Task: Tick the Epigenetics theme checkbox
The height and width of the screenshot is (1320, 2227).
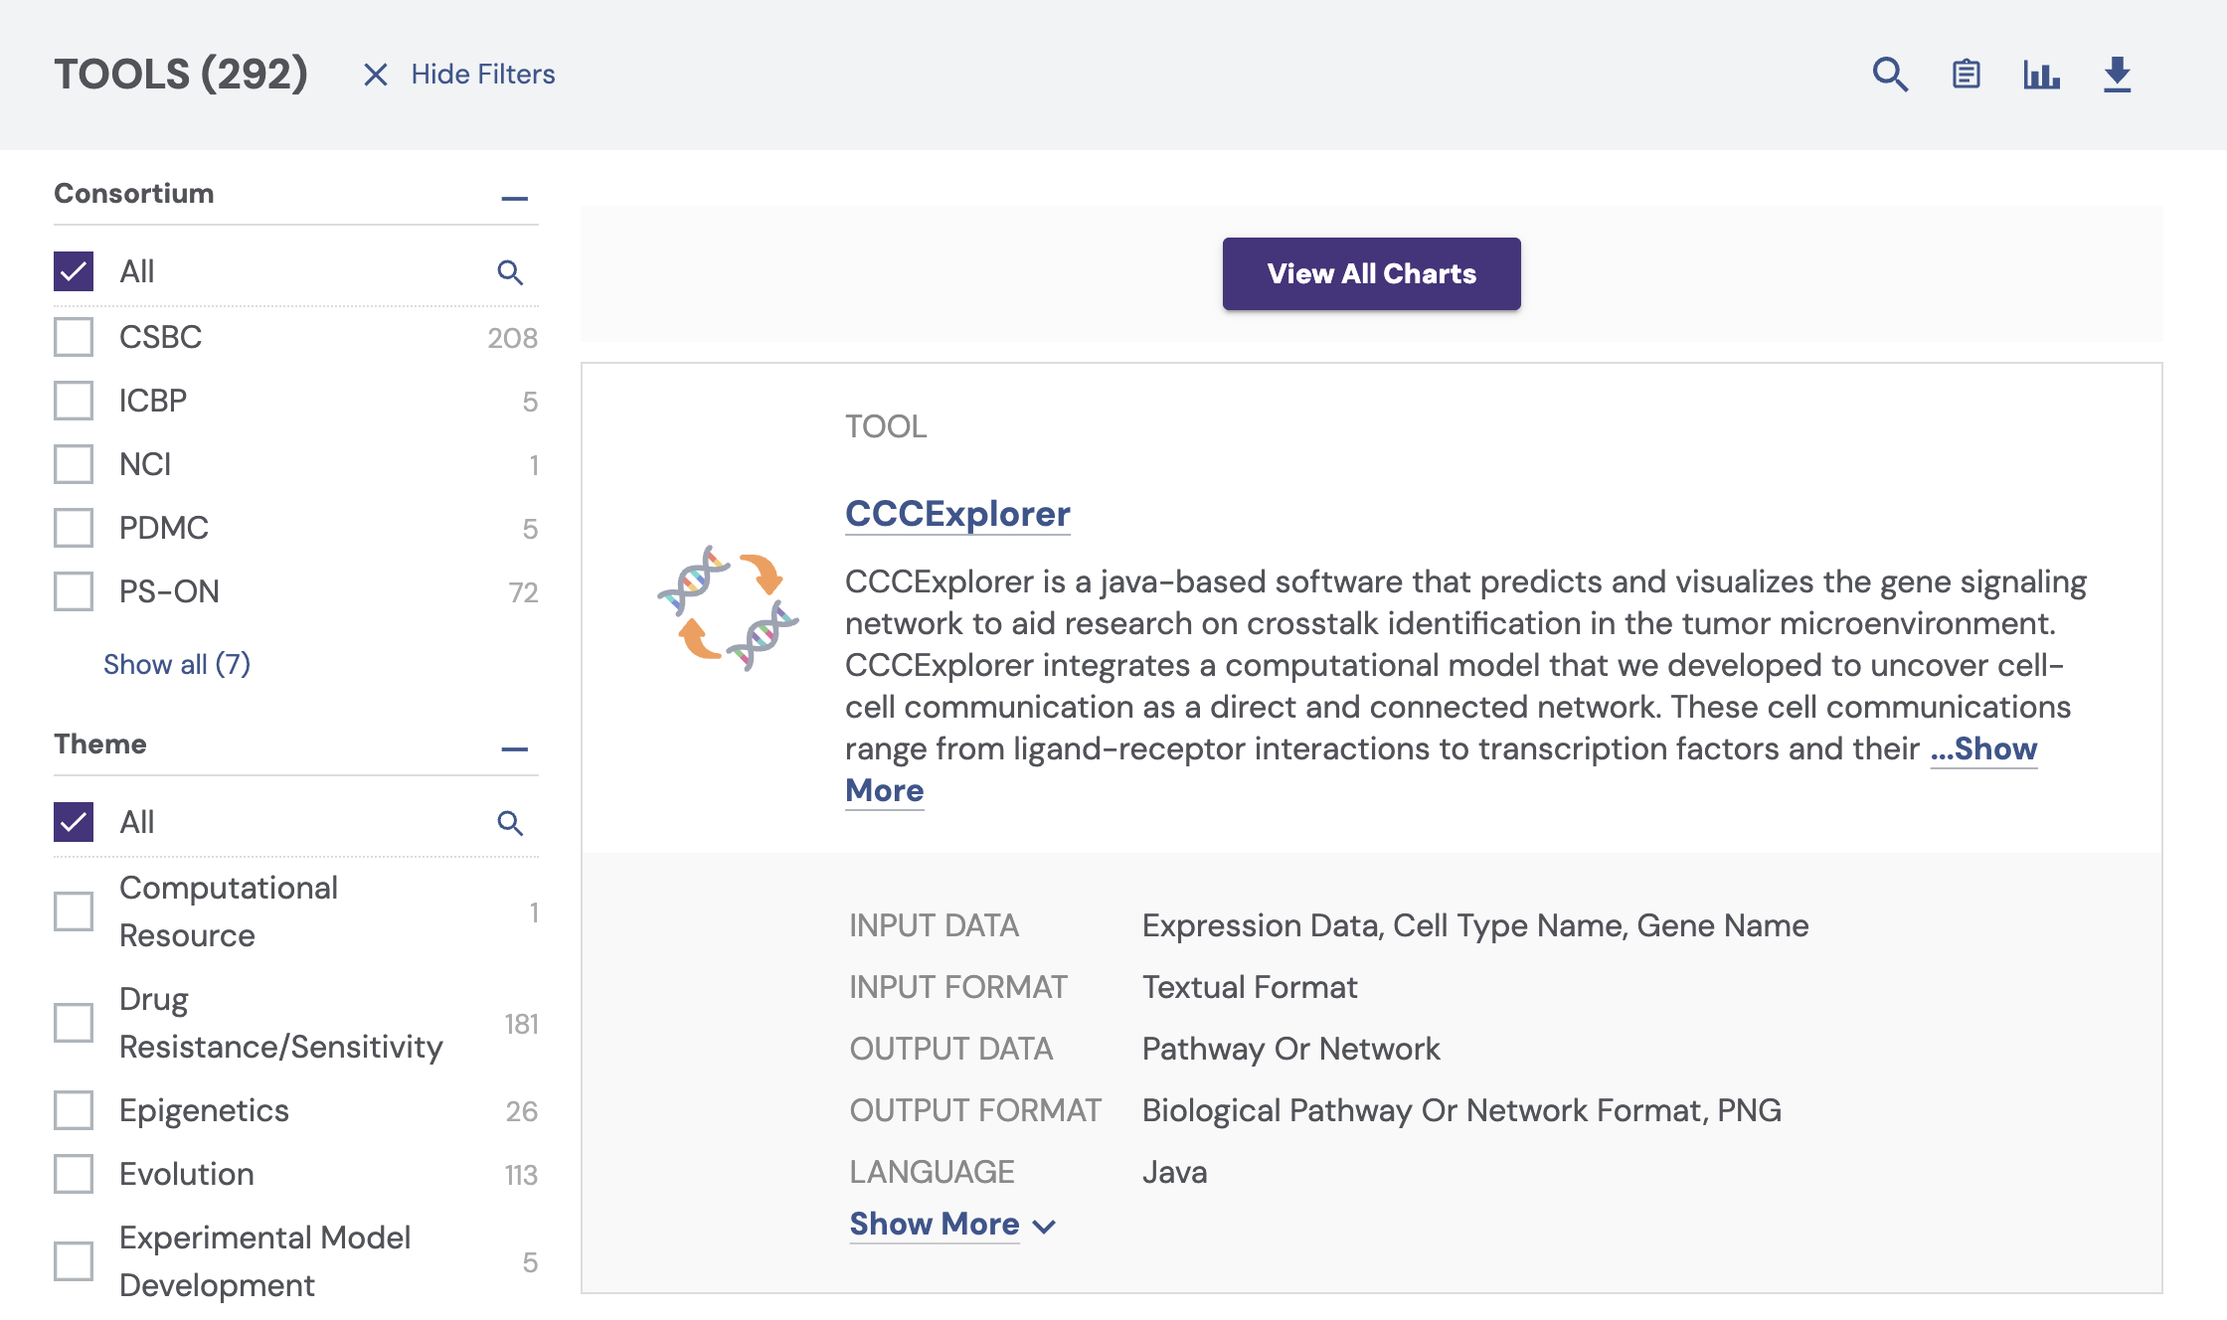Action: 74,1110
